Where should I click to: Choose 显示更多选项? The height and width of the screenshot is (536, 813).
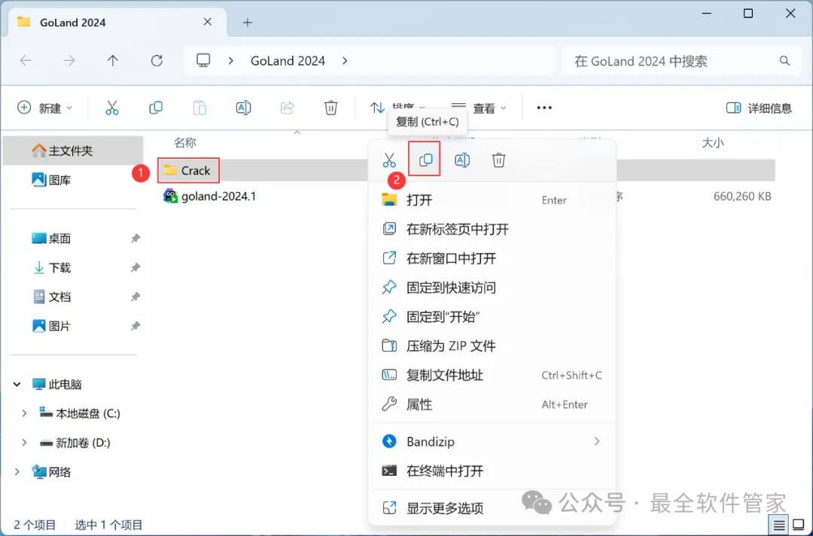492,508
